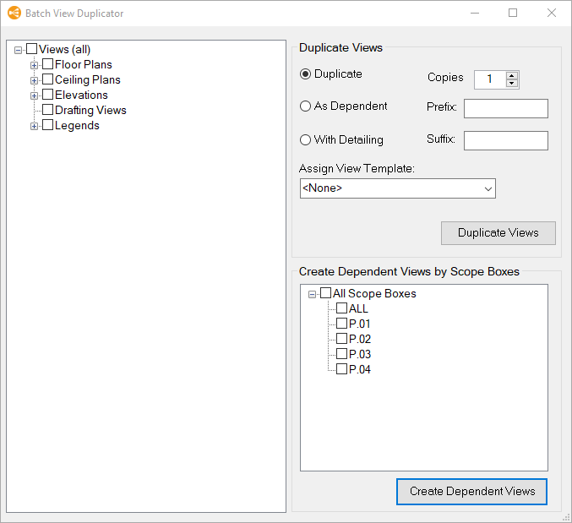
Task: Check the Views (all) checkbox
Action: (32, 48)
